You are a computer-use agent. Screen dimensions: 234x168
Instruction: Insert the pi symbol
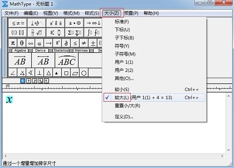[x=13, y=43]
